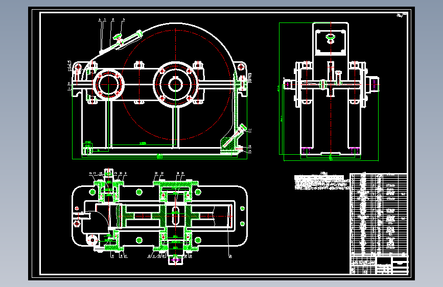
Task: Click the top sectional view of the gearbox
Action: pyautogui.click(x=159, y=217)
